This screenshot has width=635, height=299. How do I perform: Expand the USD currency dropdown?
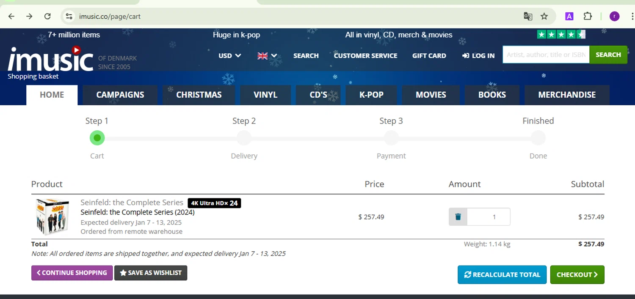pos(229,55)
